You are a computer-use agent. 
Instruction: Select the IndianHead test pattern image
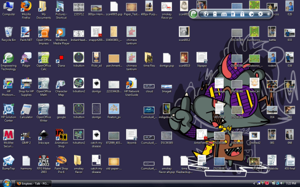[78, 36]
